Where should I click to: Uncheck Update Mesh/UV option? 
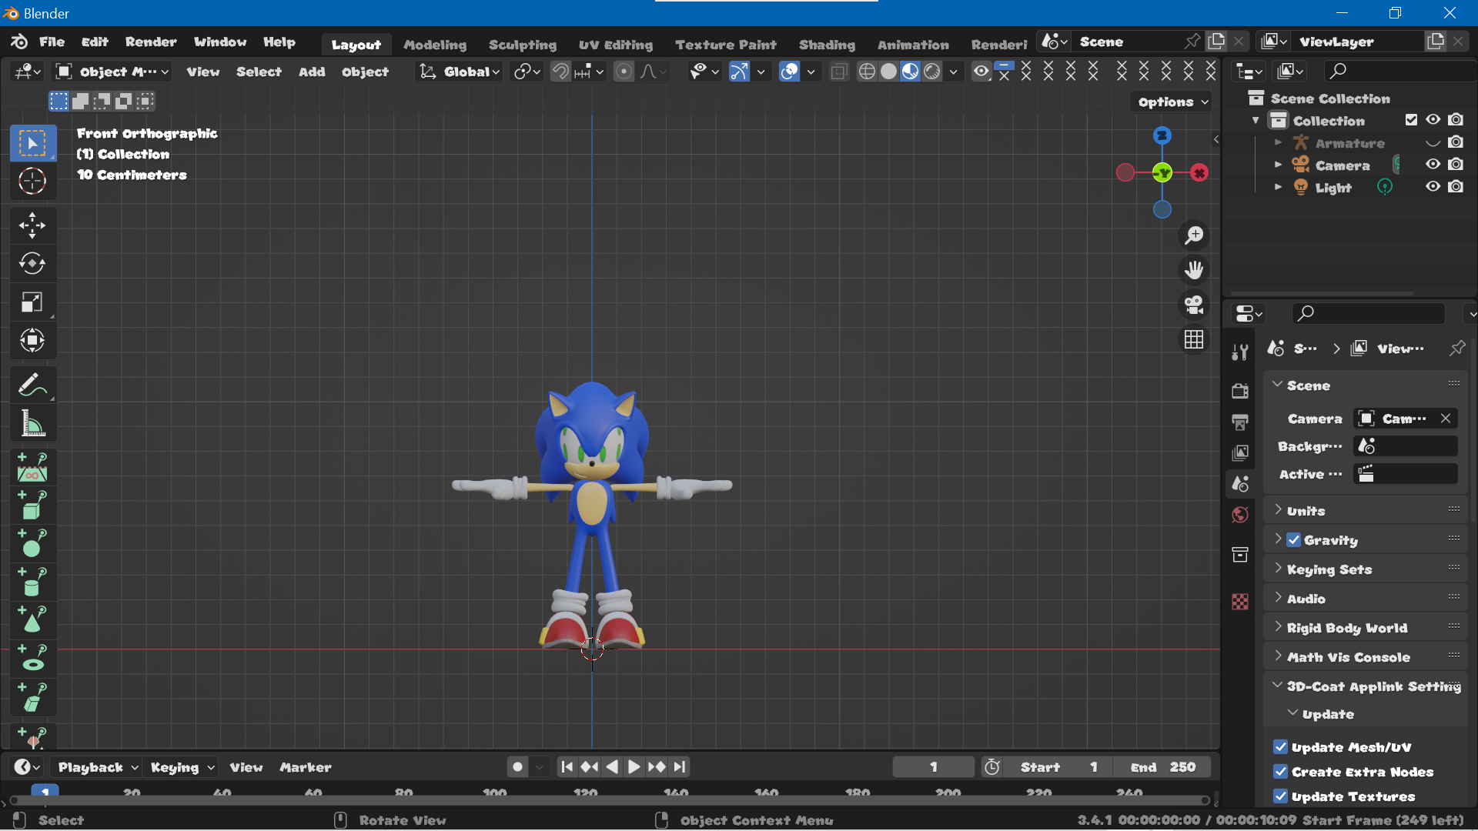[1280, 747]
